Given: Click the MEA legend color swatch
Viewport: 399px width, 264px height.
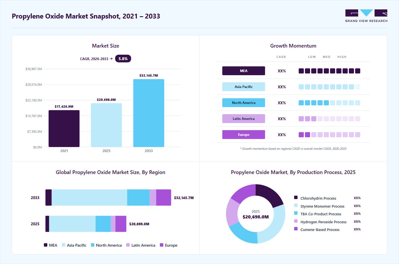Looking at the screenshot, I should (x=46, y=245).
